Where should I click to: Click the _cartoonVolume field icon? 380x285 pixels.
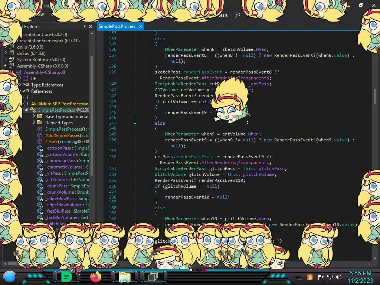pyautogui.click(x=40, y=154)
